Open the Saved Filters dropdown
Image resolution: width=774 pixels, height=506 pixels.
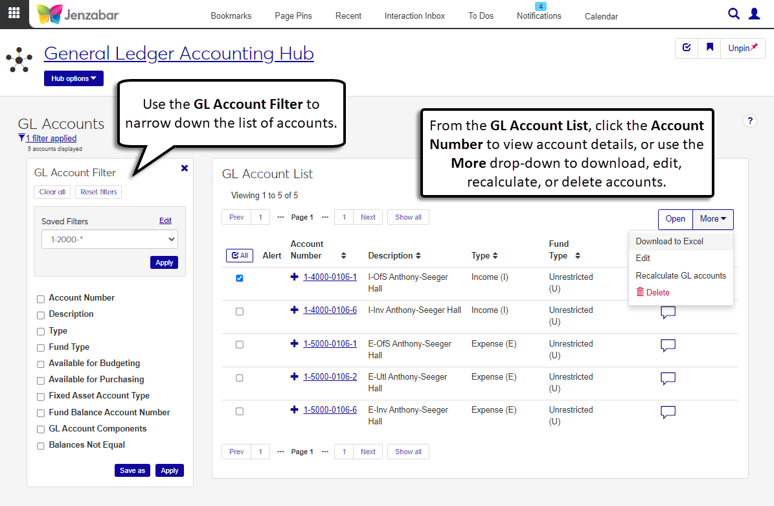[109, 239]
